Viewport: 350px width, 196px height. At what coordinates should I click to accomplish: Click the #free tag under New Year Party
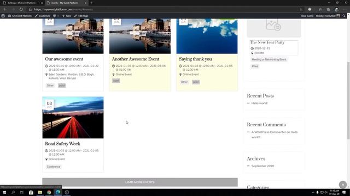click(x=255, y=66)
